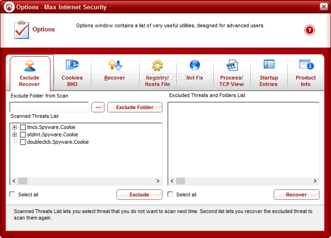The height and width of the screenshot is (238, 331).
Task: Open the Registry/Hosts File tab label
Action: pyautogui.click(x=158, y=81)
